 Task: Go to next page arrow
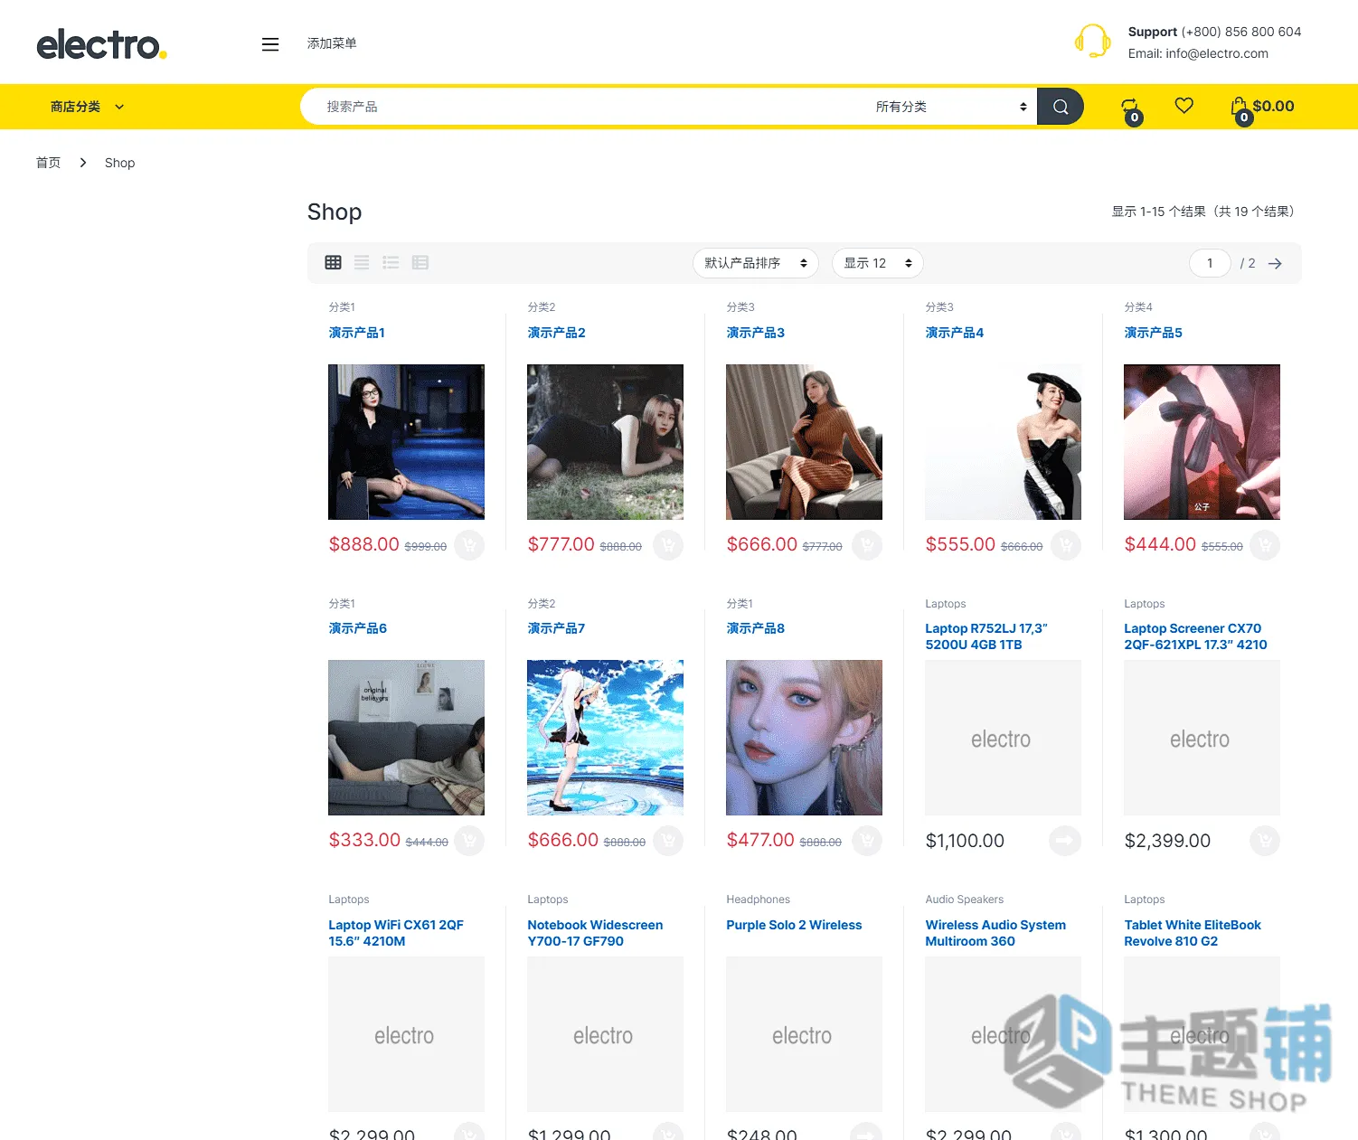(1275, 263)
